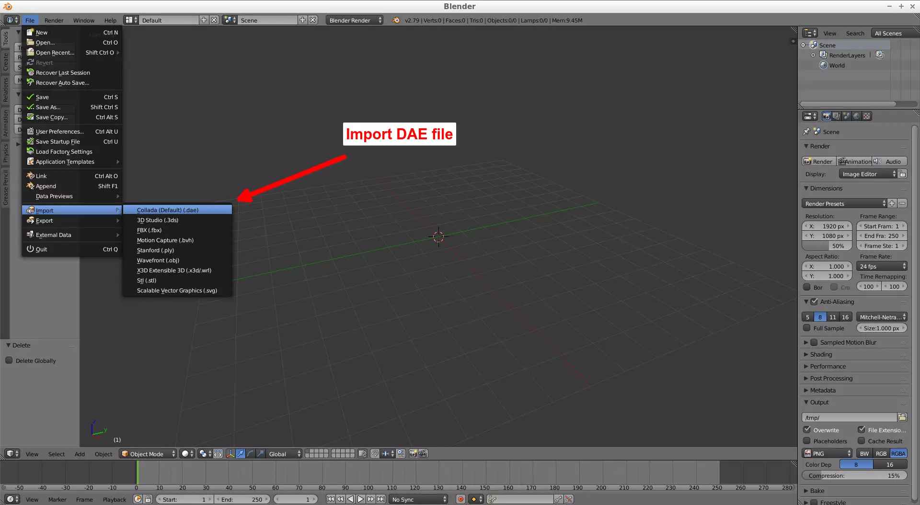Viewport: 920px width, 505px height.
Task: Enable the Delete Globally checkbox
Action: point(9,360)
